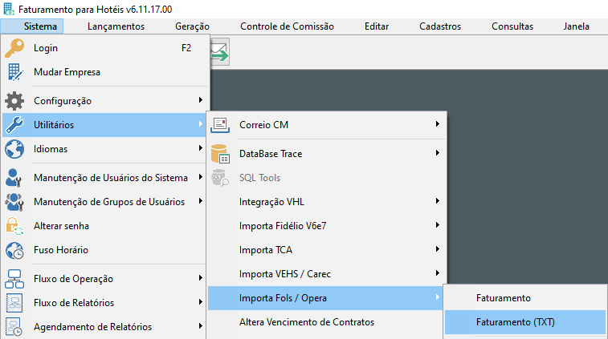Image resolution: width=608 pixels, height=339 pixels.
Task: Click the Importa Fols / Opera label
Action: point(283,298)
